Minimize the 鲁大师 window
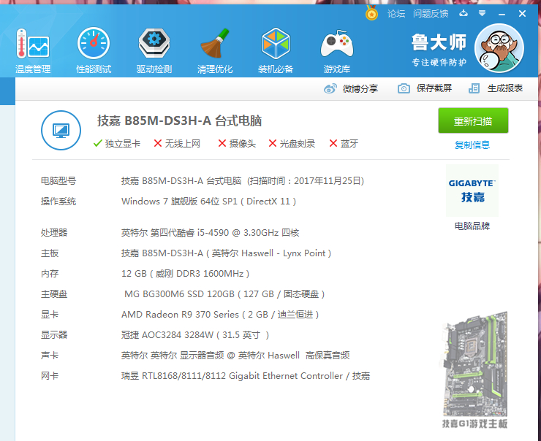This screenshot has height=441, width=541. coord(502,14)
